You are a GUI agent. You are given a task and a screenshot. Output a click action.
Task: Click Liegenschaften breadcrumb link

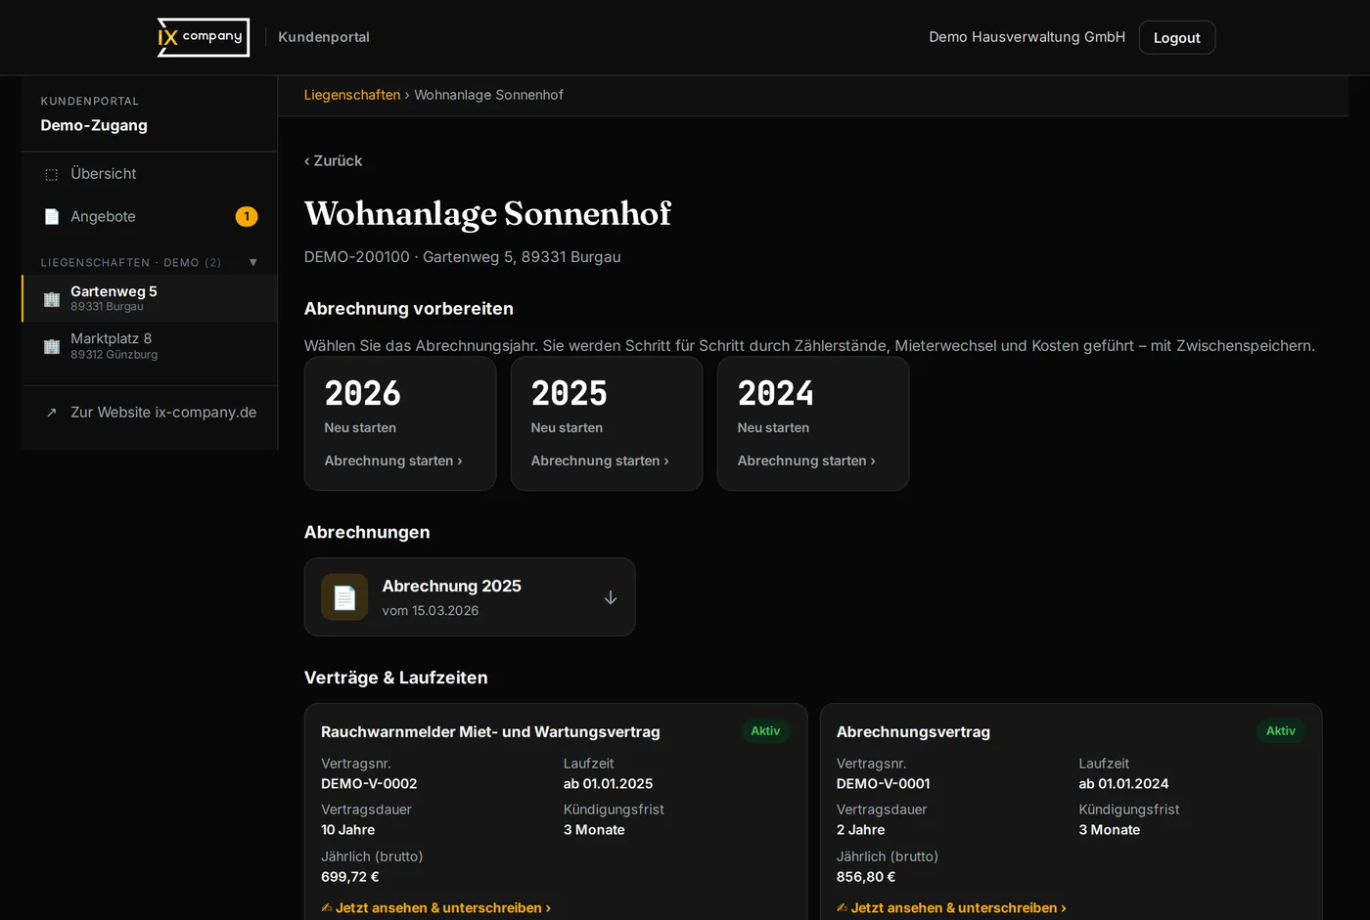(x=352, y=95)
